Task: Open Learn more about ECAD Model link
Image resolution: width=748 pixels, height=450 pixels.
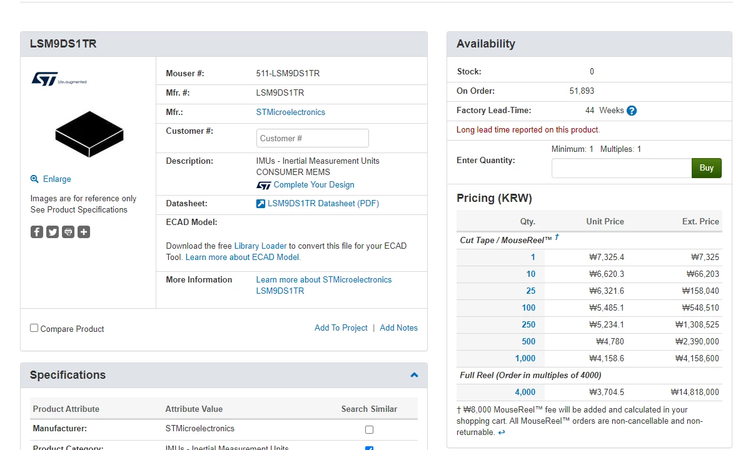Action: (243, 257)
